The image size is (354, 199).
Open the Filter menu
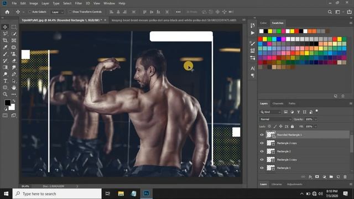79,3
